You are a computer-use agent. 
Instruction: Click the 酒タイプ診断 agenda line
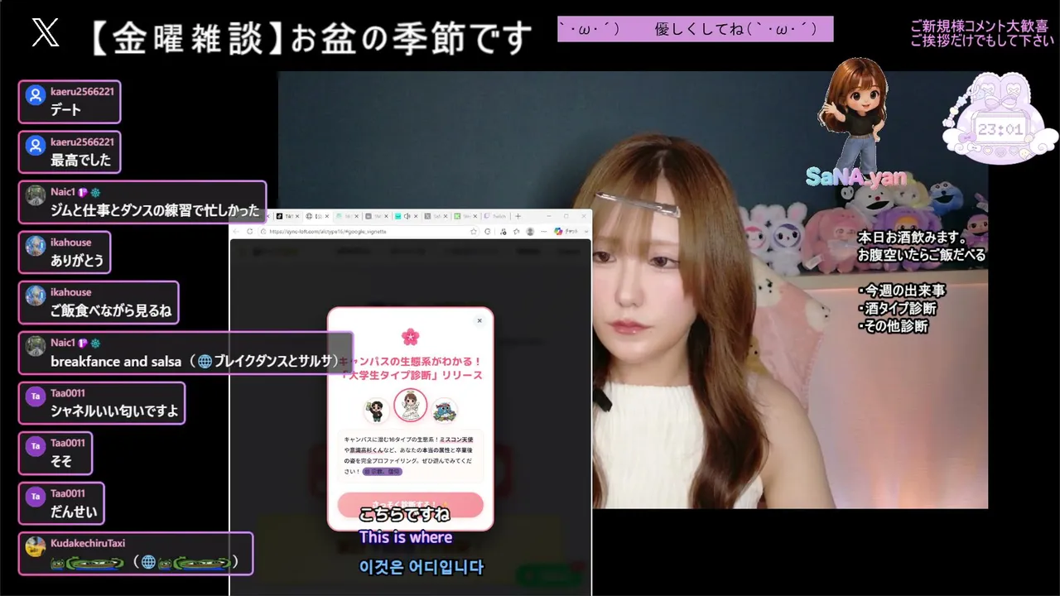898,308
